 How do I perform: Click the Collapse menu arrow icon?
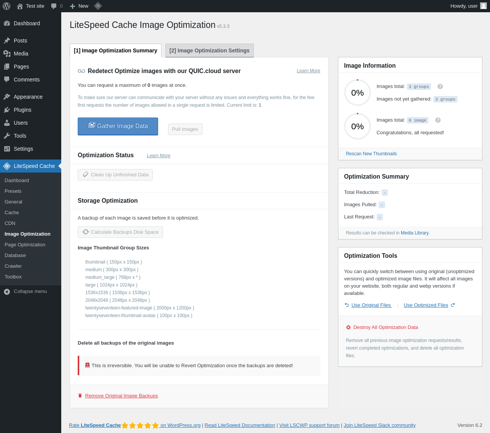click(x=7, y=292)
